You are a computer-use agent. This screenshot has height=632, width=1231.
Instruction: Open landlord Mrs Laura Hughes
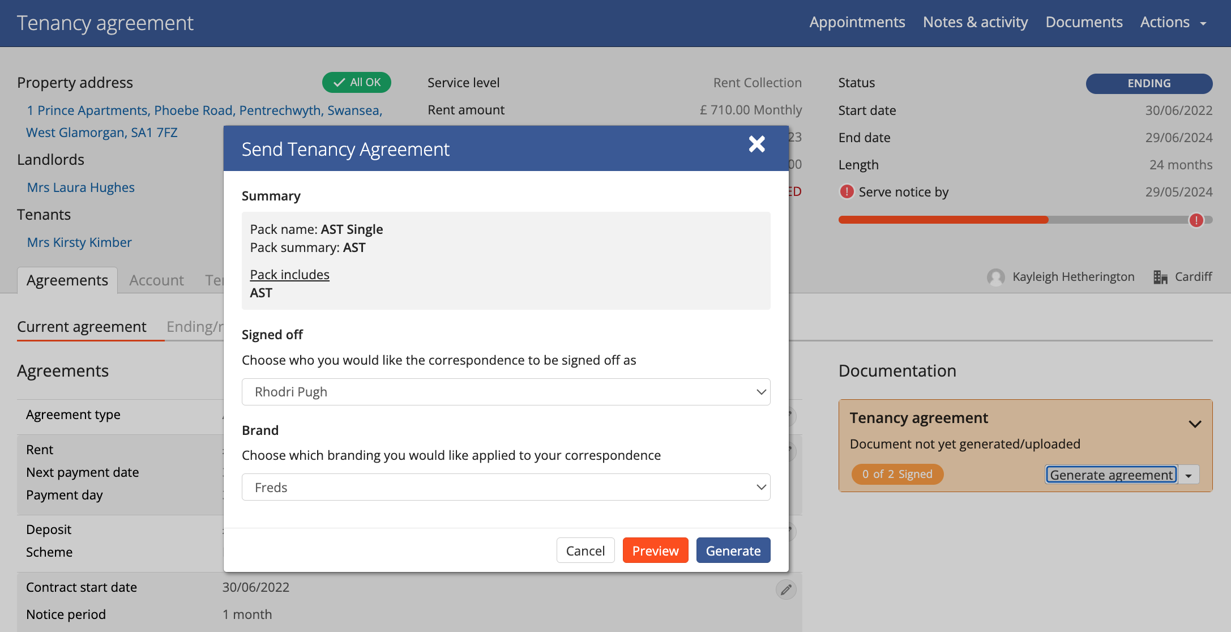81,187
